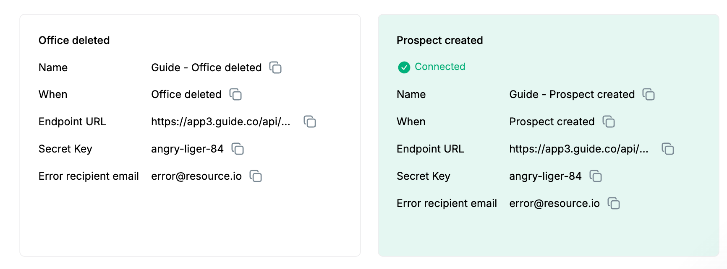Click error@resource.io in Office deleted card
Viewport: 727px width, 269px height.
(x=196, y=176)
